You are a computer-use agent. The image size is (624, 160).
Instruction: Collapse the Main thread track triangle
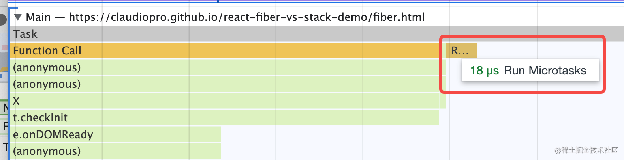click(x=17, y=17)
